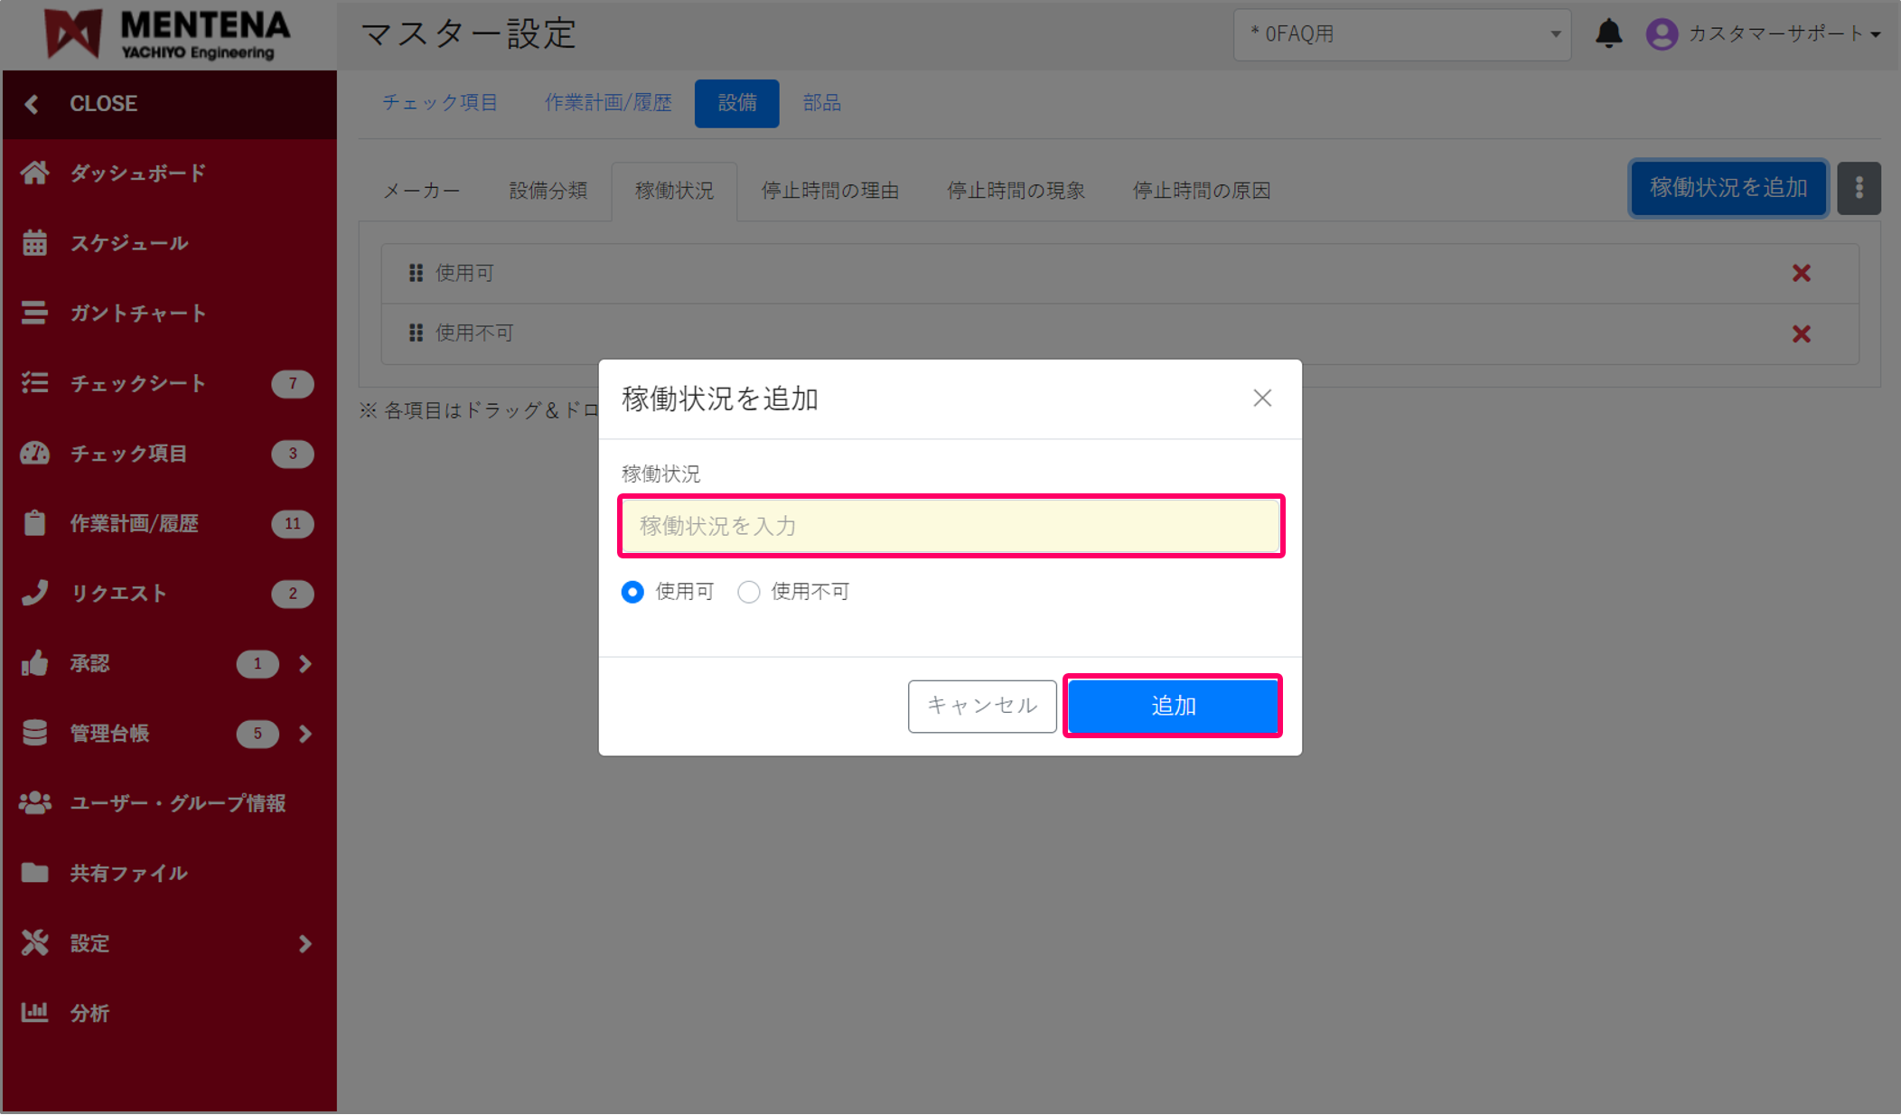This screenshot has height=1115, width=1901.
Task: Select the 使用不可 radio button
Action: point(749,592)
